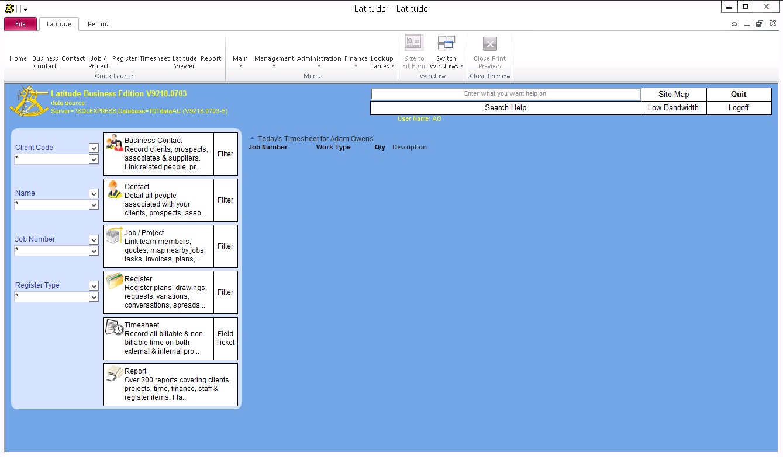Open the Lookup Tables menu
Viewport: 783px width, 457px height.
[382, 62]
